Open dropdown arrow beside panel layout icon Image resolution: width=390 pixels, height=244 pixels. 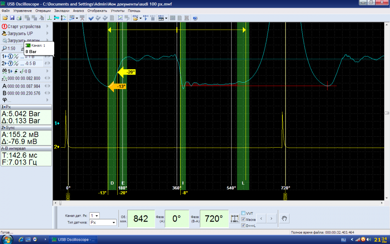[x=166, y=18]
